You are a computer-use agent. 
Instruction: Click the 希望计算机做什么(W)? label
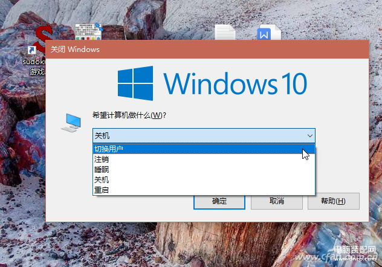tap(129, 115)
